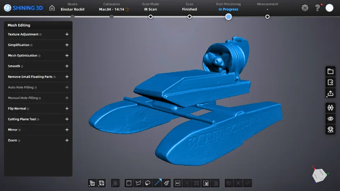
Task: Go to the Scan Finished step
Action: tap(189, 7)
